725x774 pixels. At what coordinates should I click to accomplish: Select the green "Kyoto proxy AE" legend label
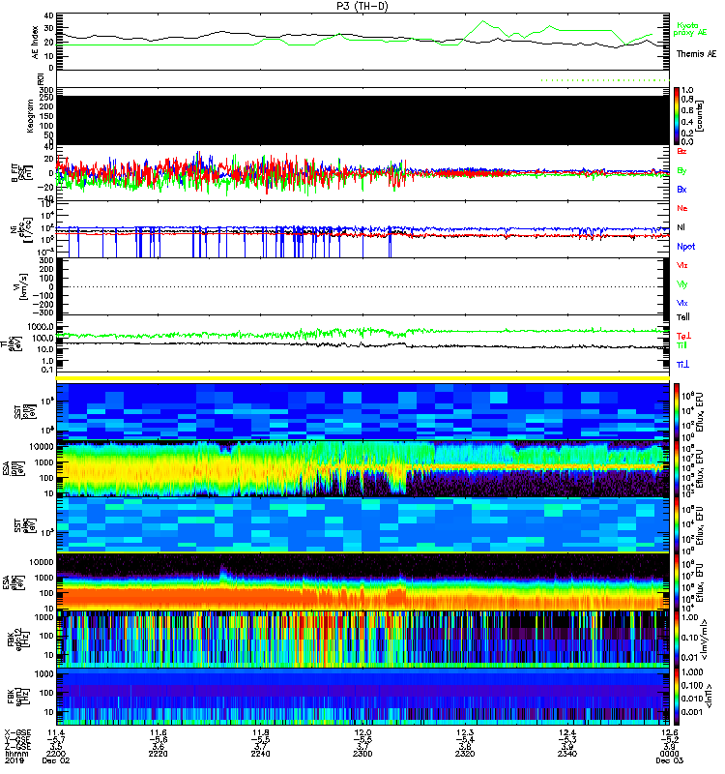[x=690, y=29]
